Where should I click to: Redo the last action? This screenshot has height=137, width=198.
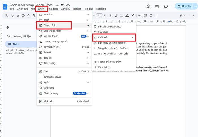(x=18, y=15)
